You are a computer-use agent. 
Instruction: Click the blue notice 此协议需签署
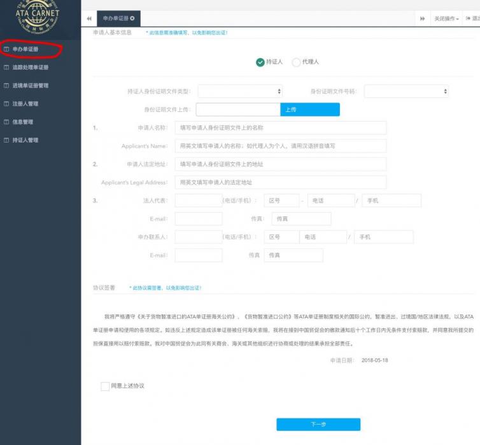click(x=166, y=288)
